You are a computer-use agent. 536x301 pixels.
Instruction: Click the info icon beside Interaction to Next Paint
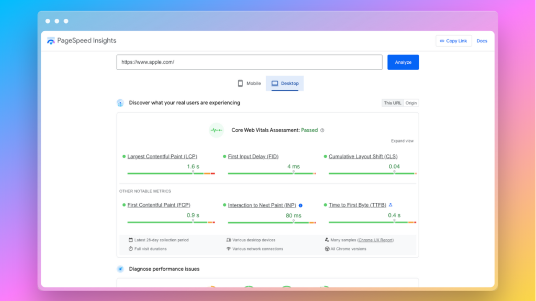coord(300,205)
